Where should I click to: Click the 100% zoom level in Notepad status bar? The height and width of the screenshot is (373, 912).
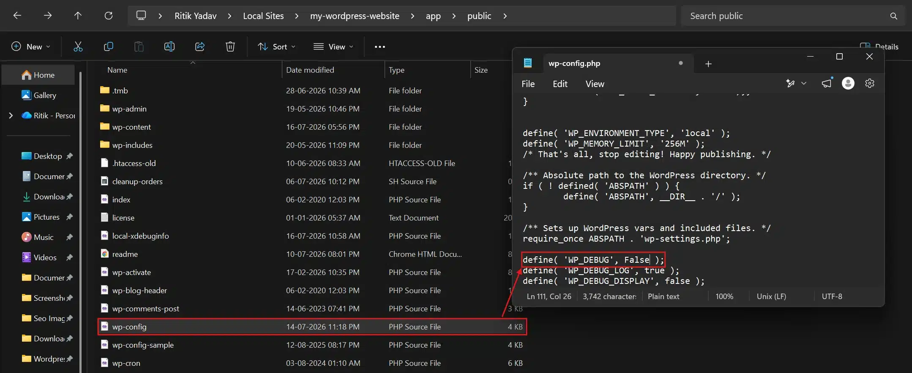tap(724, 297)
